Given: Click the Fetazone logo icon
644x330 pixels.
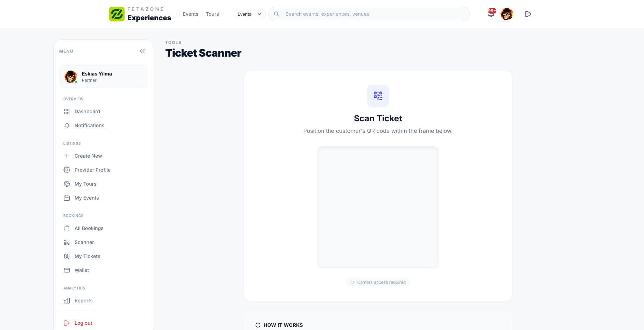Looking at the screenshot, I should pyautogui.click(x=117, y=14).
